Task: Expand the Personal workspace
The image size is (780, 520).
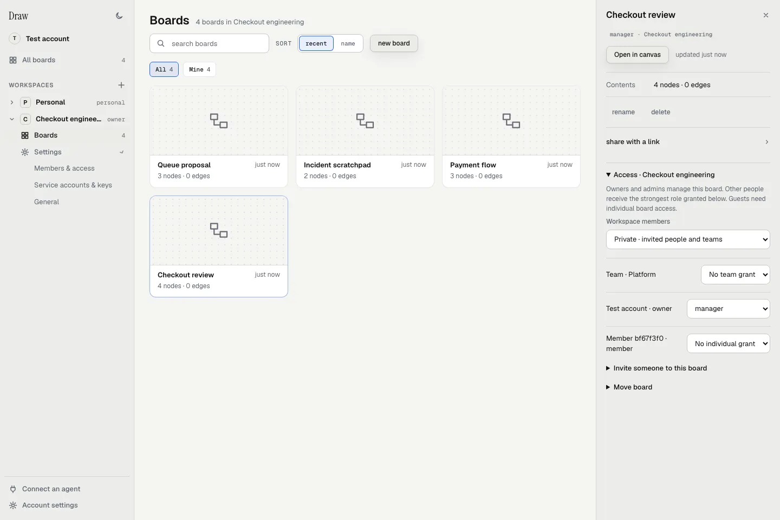Action: (12, 102)
